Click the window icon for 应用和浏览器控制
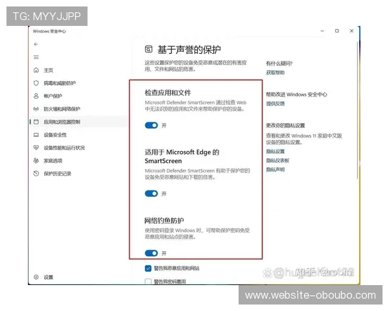The image size is (389, 311). click(x=36, y=122)
